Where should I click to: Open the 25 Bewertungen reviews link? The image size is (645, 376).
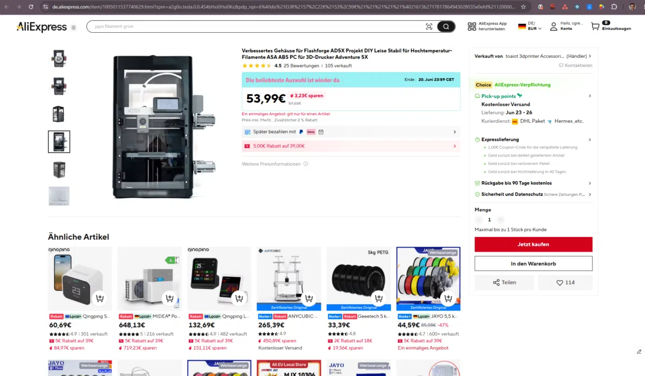coord(302,66)
